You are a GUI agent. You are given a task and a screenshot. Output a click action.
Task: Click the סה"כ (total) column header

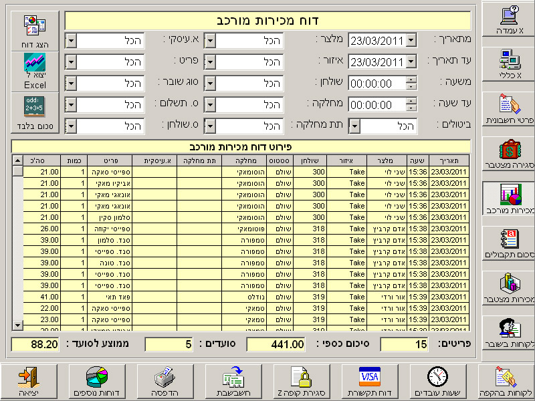41,160
